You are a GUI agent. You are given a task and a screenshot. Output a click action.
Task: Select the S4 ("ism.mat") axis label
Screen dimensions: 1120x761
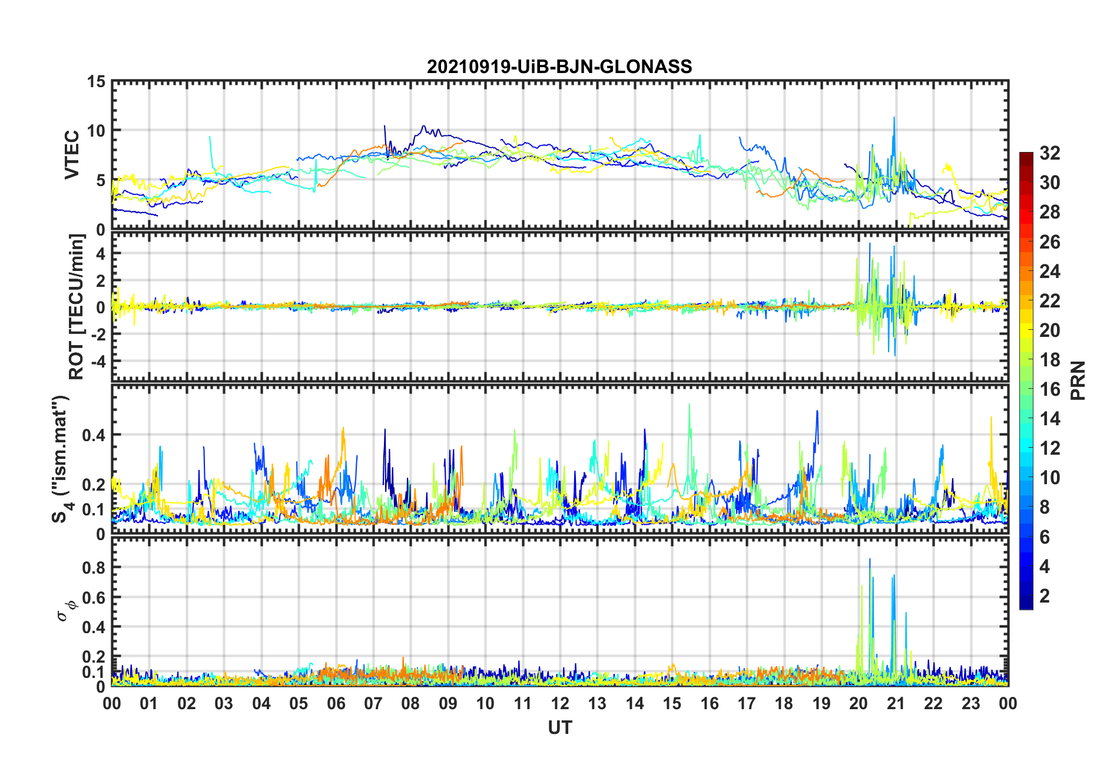[x=61, y=459]
